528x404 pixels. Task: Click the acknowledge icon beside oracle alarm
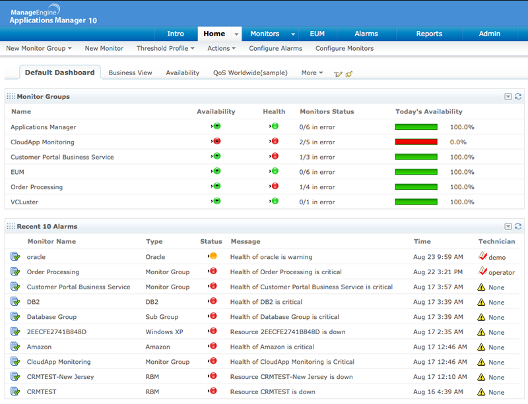[x=16, y=257]
